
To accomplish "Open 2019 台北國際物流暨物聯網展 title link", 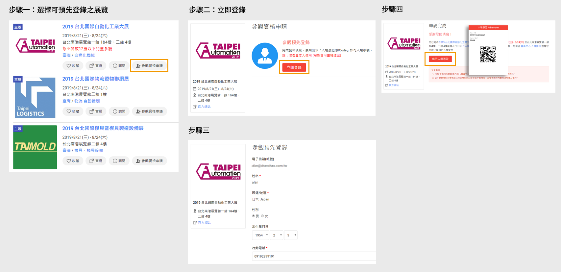I will 95,79.
